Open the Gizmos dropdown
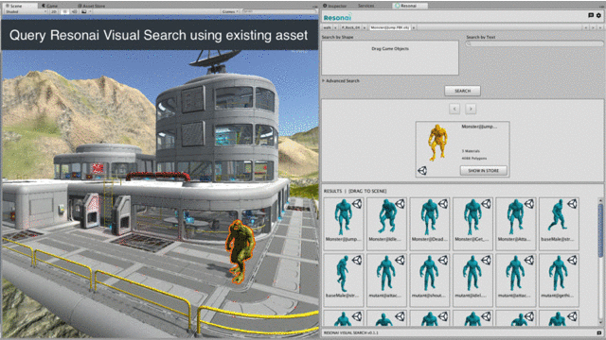606x340 pixels. (229, 11)
